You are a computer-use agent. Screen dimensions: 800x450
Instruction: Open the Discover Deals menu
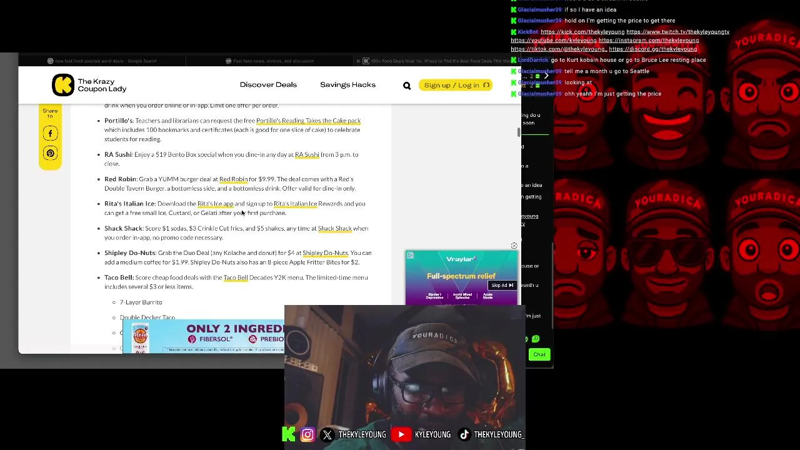268,84
